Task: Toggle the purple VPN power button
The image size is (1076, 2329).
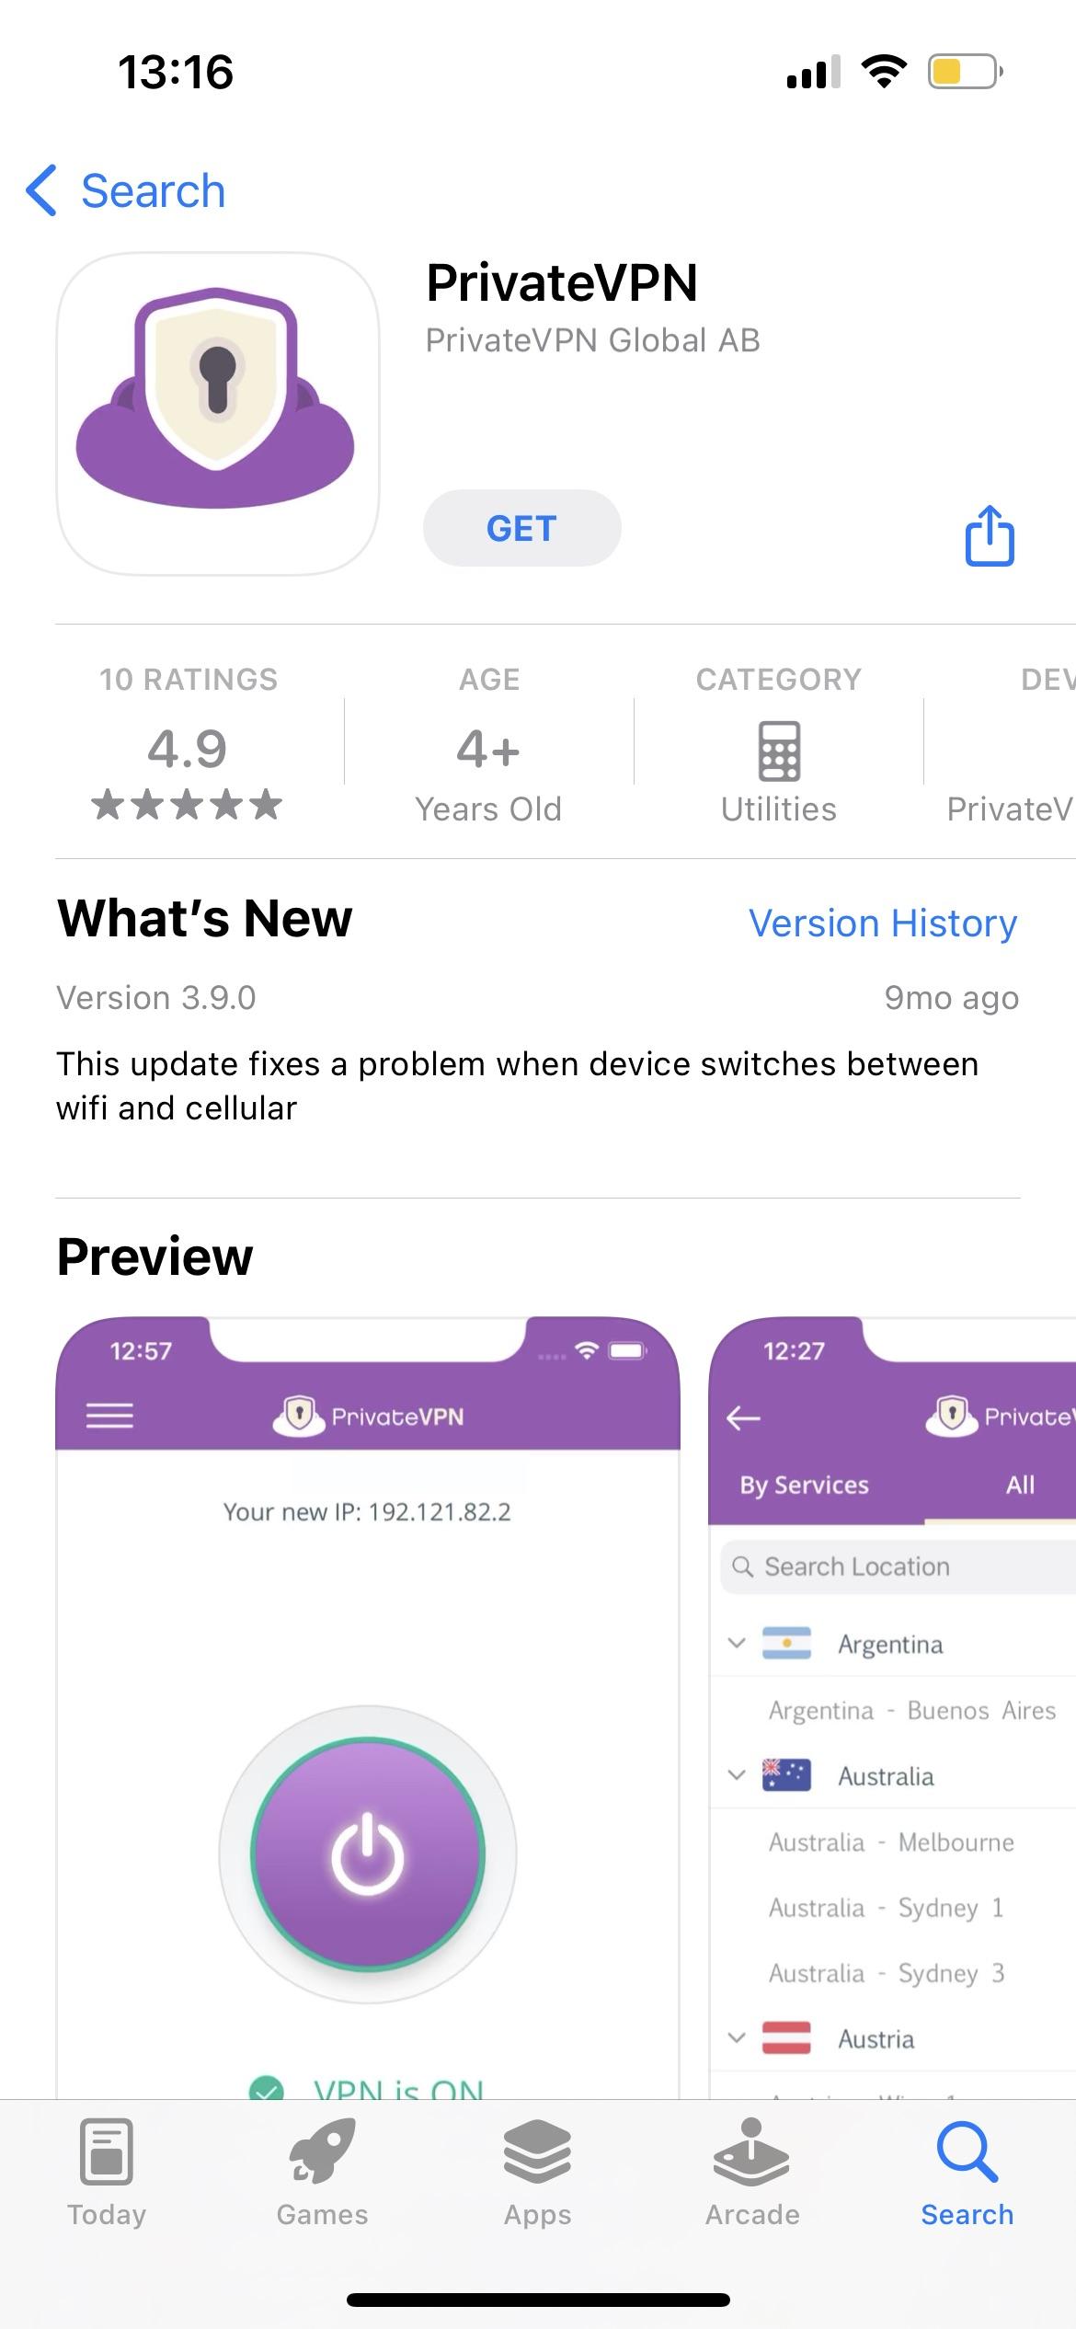Action: click(368, 1853)
